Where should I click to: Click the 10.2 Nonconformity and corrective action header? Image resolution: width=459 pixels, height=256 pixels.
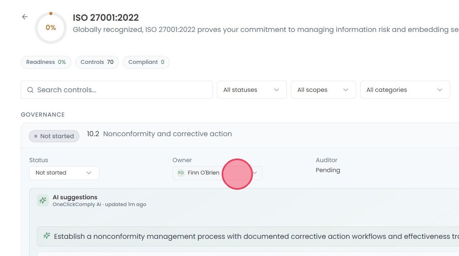pyautogui.click(x=159, y=134)
